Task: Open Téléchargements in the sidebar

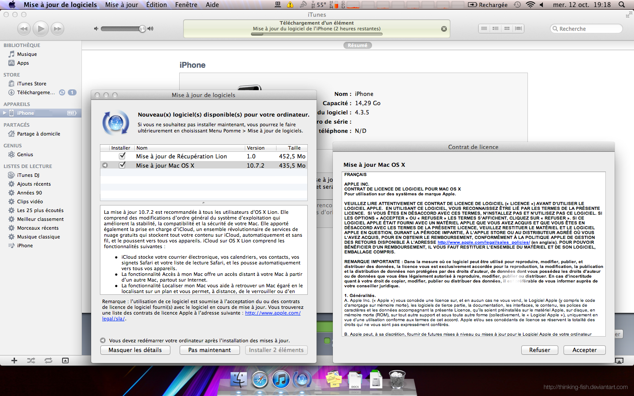Action: (x=36, y=92)
